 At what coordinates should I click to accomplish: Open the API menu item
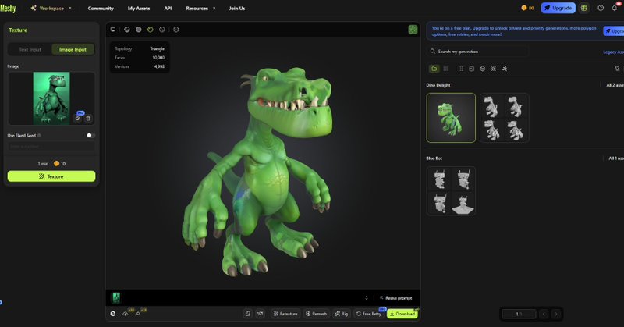click(168, 8)
